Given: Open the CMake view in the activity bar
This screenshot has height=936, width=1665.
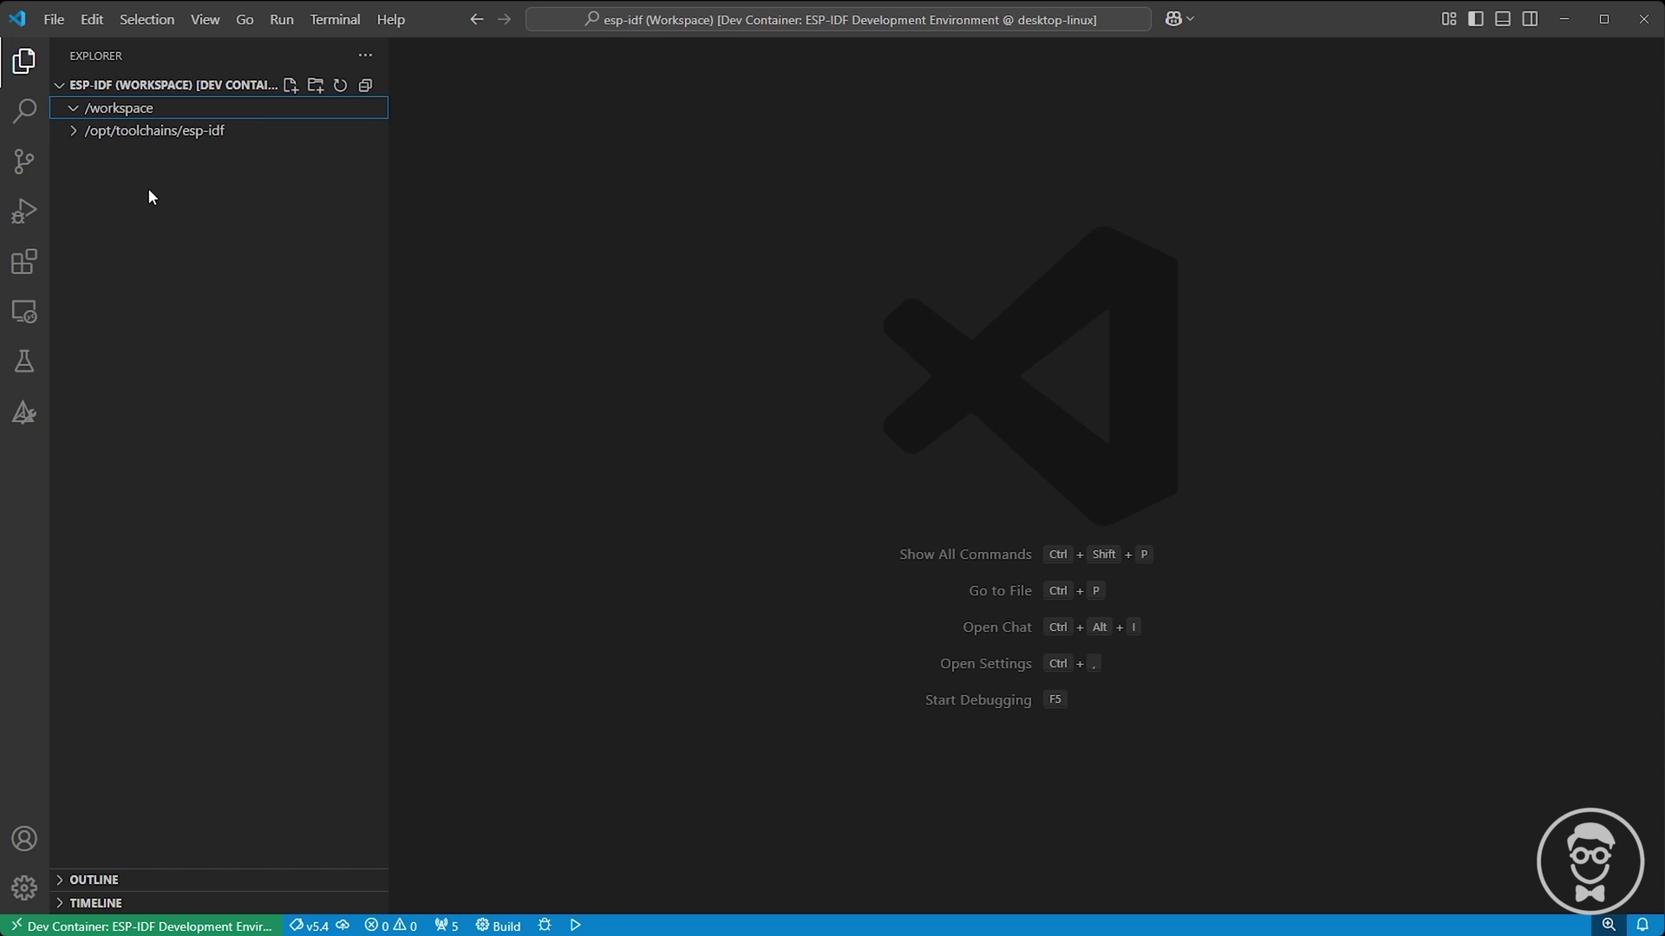Looking at the screenshot, I should pos(24,413).
